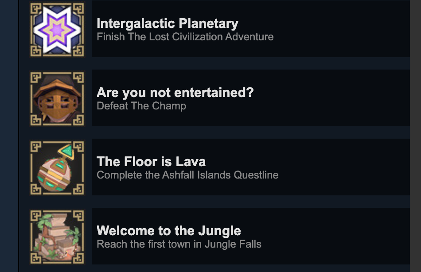Screen dimensions: 421x272
Task: Click the Intergalactic Planetary star achievement icon
Action: pyautogui.click(x=57, y=29)
